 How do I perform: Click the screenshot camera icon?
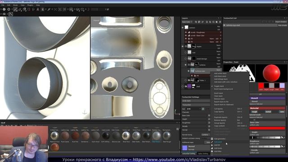(4, 14)
